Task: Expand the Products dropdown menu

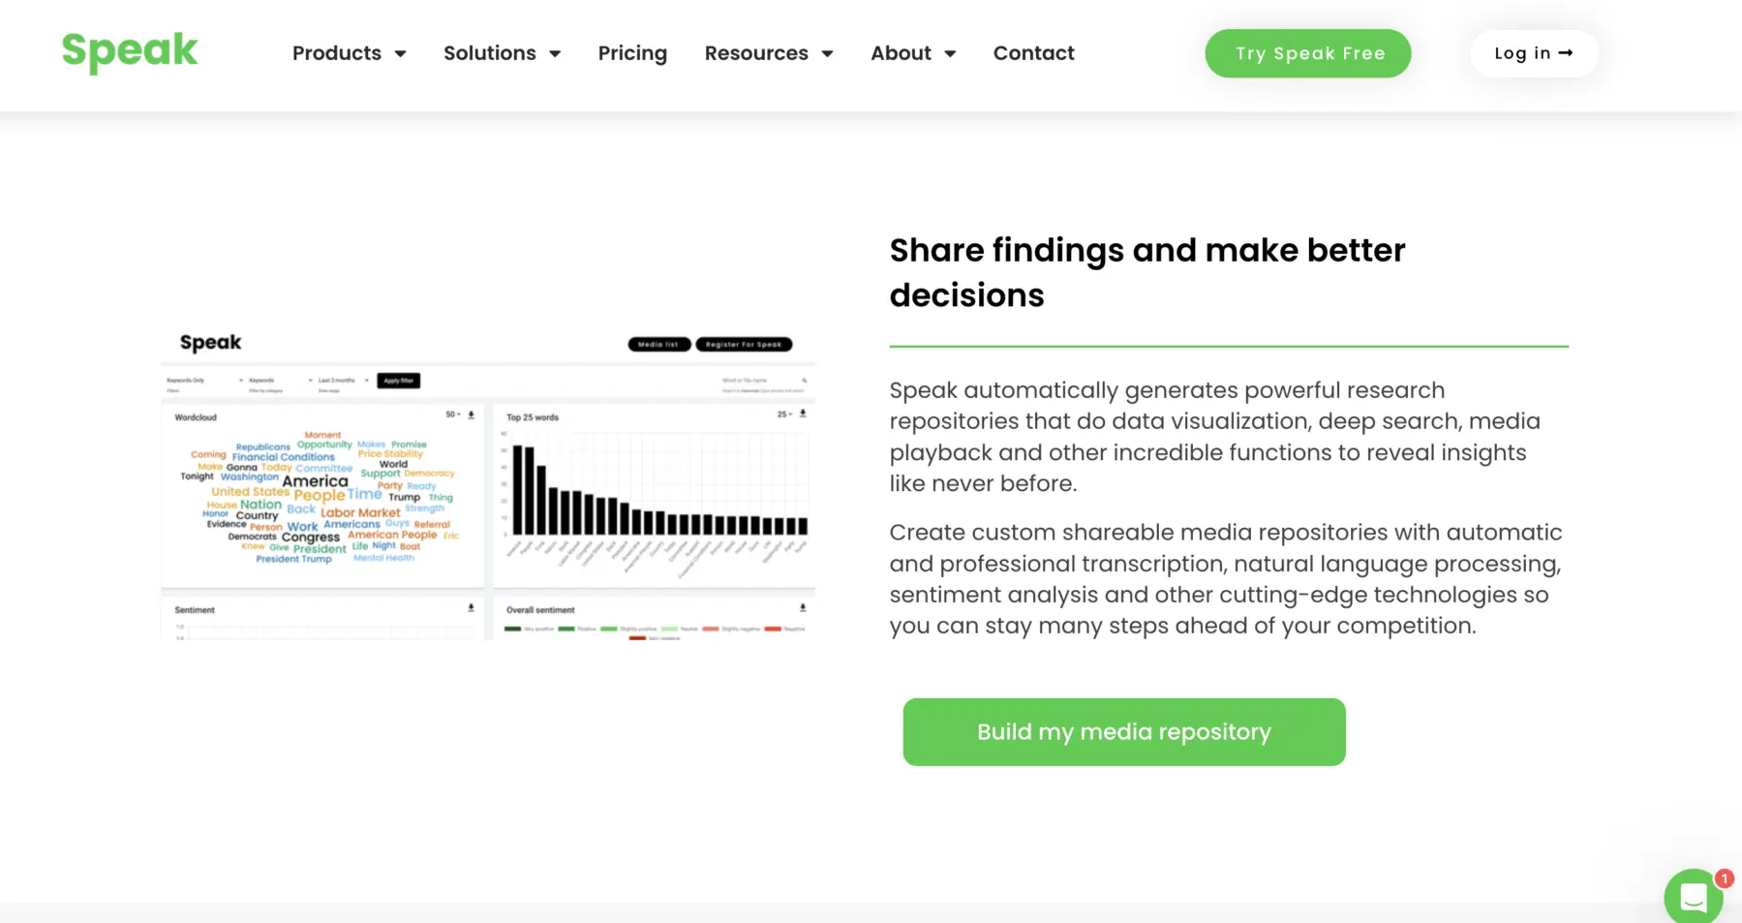Action: (349, 53)
